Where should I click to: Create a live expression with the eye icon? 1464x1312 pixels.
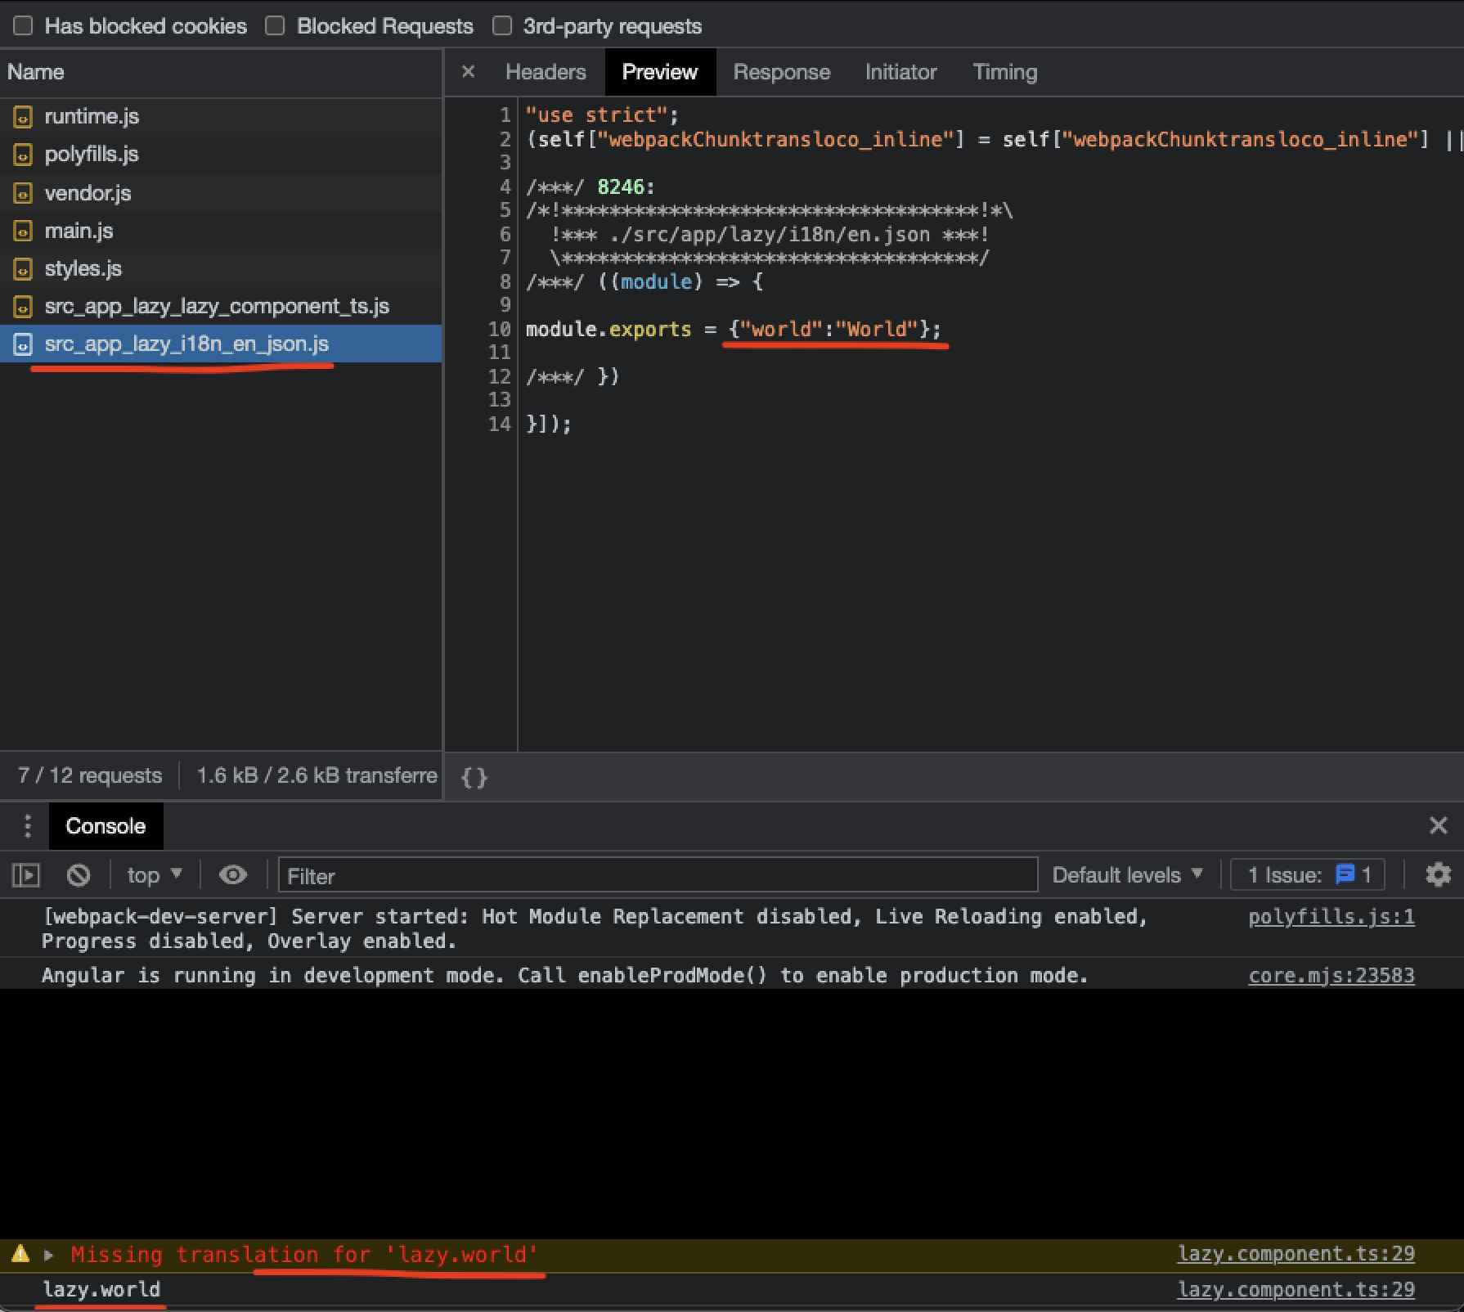(x=232, y=874)
